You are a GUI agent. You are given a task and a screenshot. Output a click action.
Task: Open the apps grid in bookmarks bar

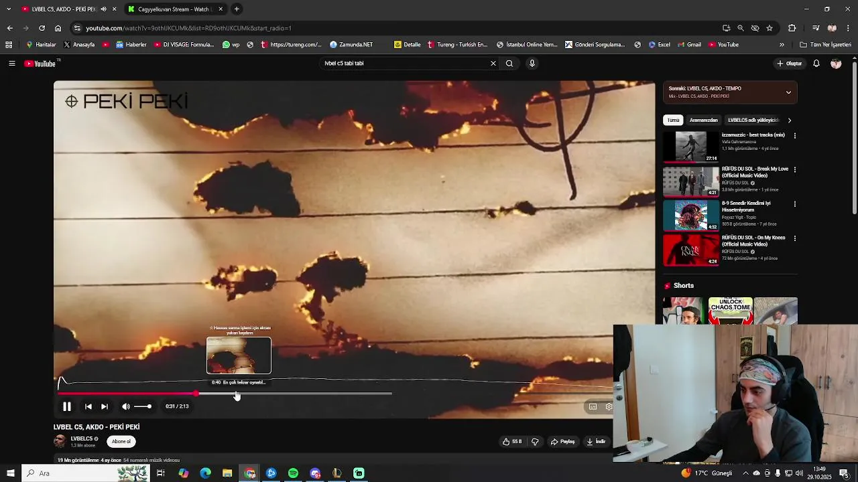click(x=9, y=45)
